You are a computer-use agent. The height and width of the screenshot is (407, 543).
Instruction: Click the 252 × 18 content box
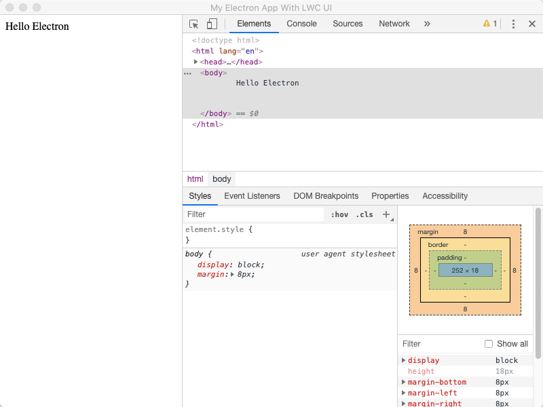pos(465,270)
